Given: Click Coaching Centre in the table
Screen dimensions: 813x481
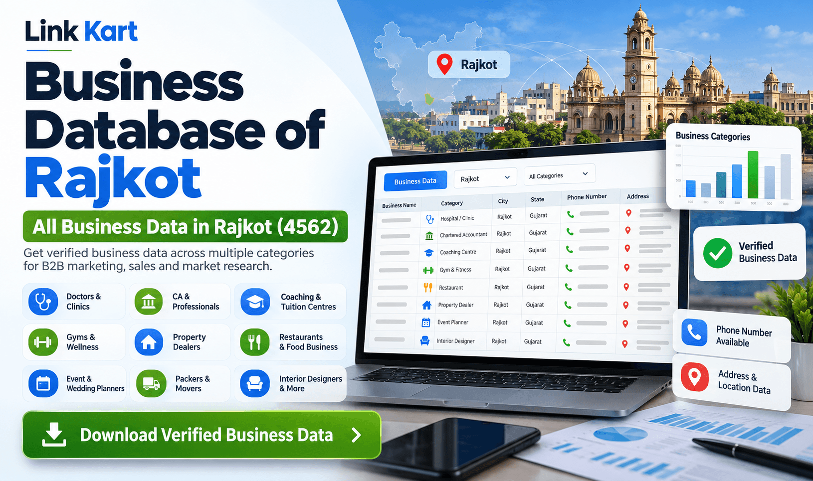Looking at the screenshot, I should pyautogui.click(x=458, y=252).
